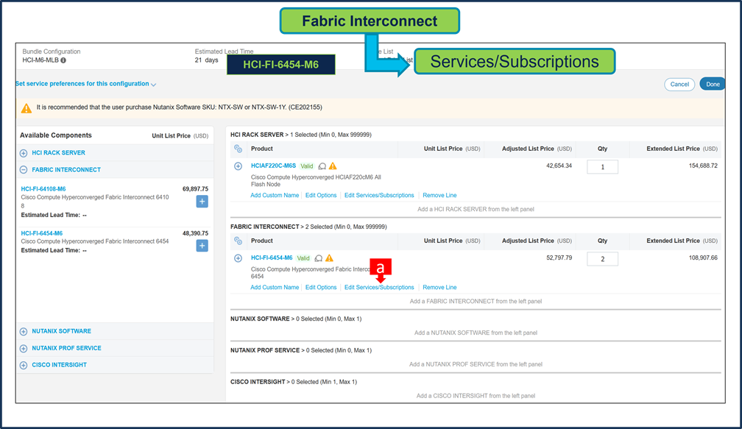
Task: Click the Done button
Action: tap(713, 84)
